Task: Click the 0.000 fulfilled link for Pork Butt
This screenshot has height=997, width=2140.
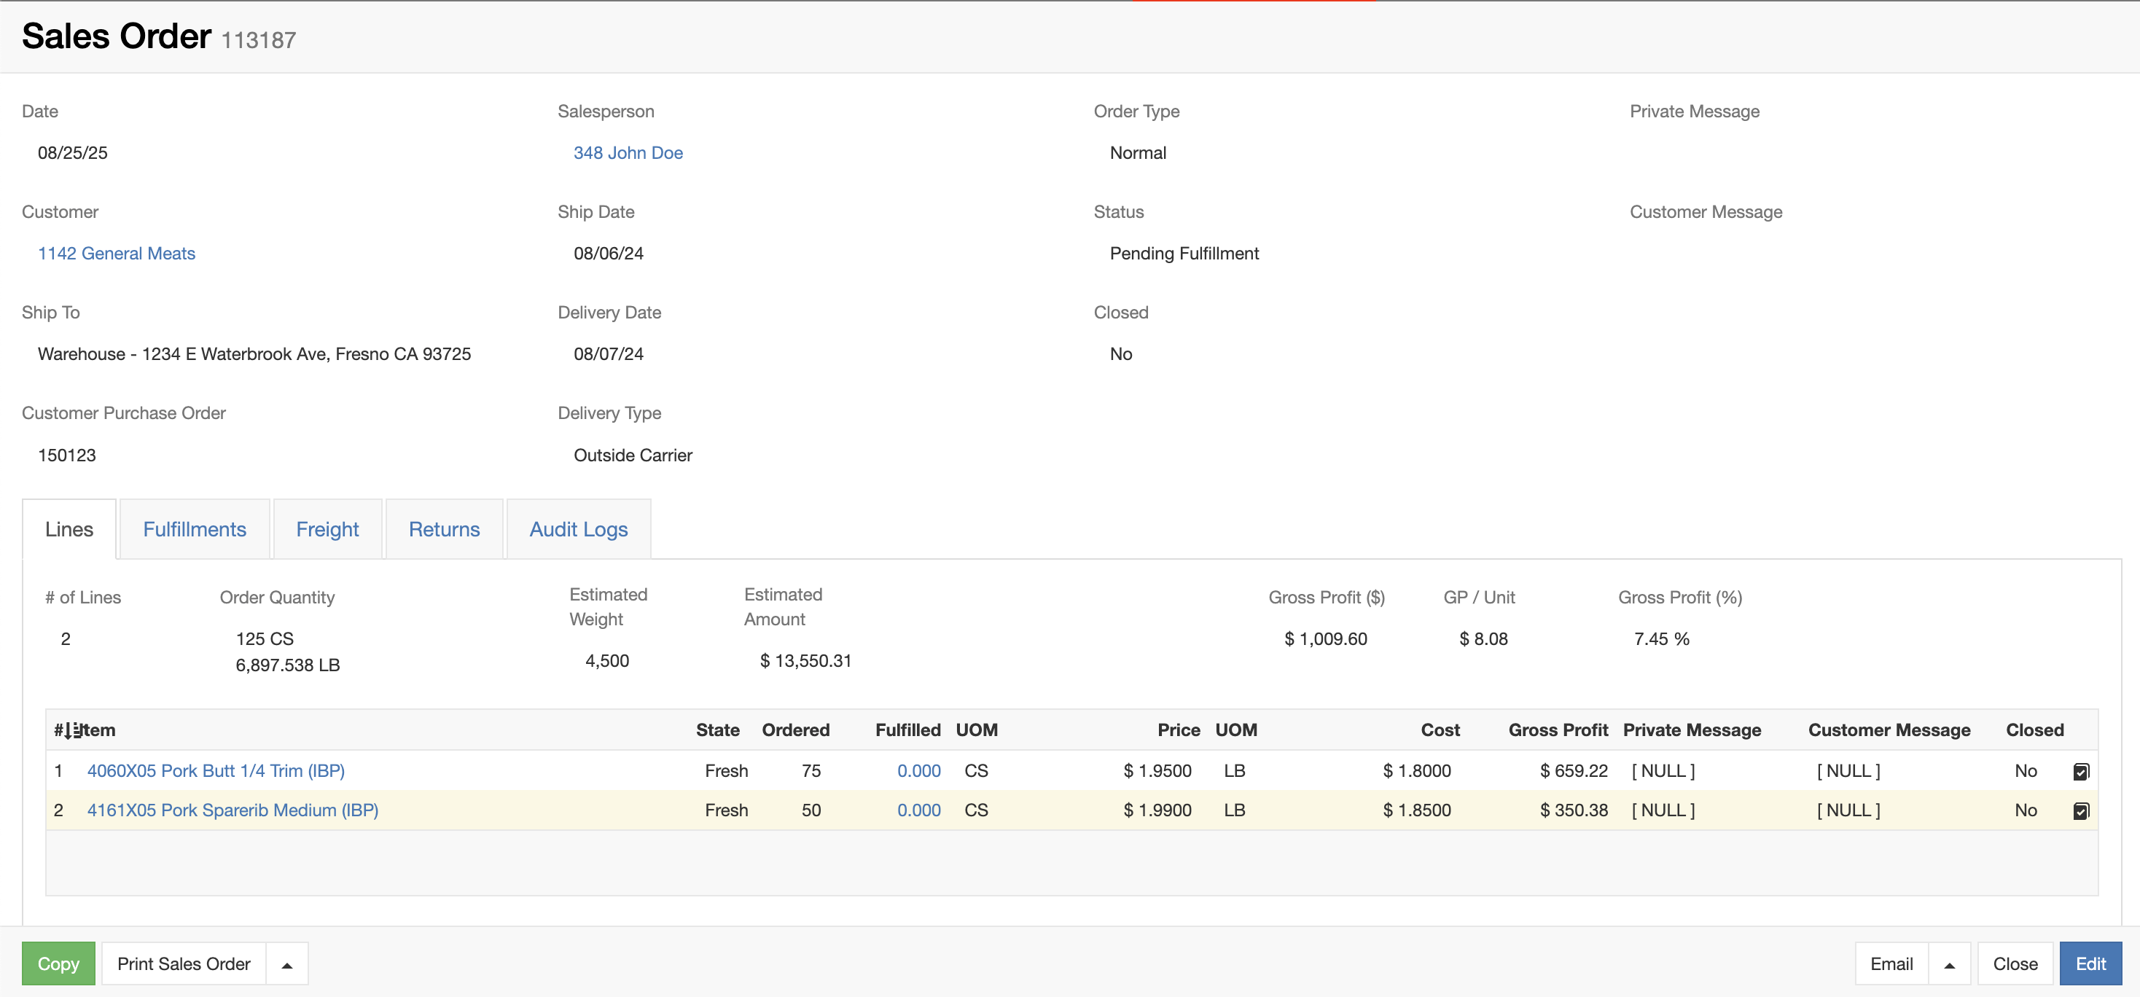Action: point(919,771)
